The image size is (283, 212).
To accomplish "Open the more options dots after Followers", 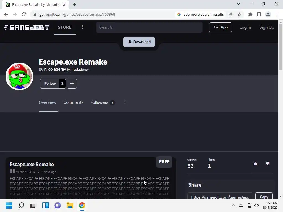I will 125,102.
